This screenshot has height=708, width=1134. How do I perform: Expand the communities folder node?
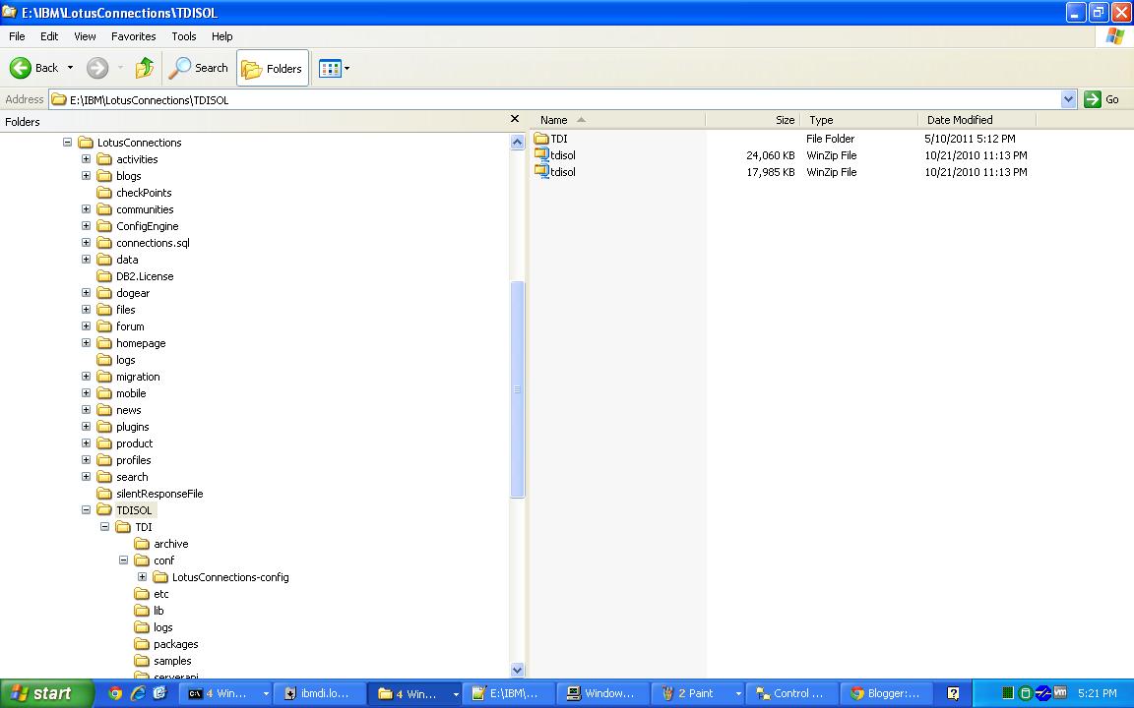86,209
